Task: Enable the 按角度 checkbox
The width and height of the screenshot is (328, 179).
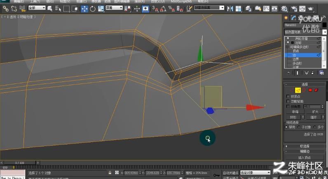Action: (x=288, y=106)
